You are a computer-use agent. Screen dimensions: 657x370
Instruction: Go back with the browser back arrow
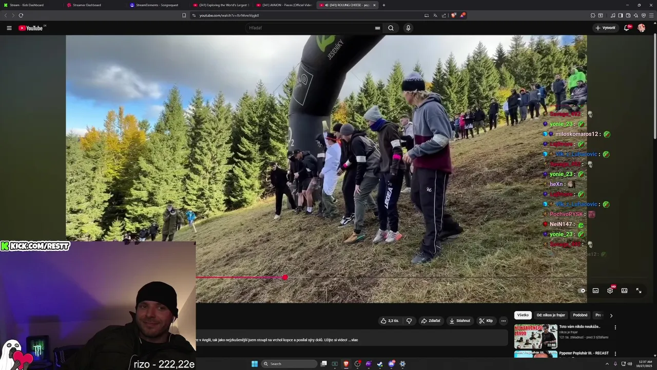6,15
